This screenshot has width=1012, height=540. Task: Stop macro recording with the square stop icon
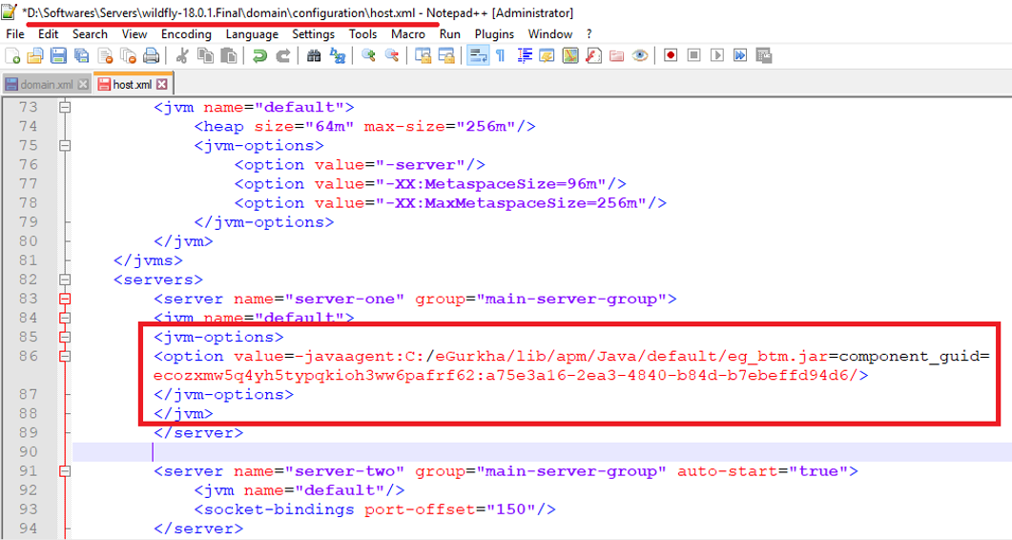tap(693, 55)
